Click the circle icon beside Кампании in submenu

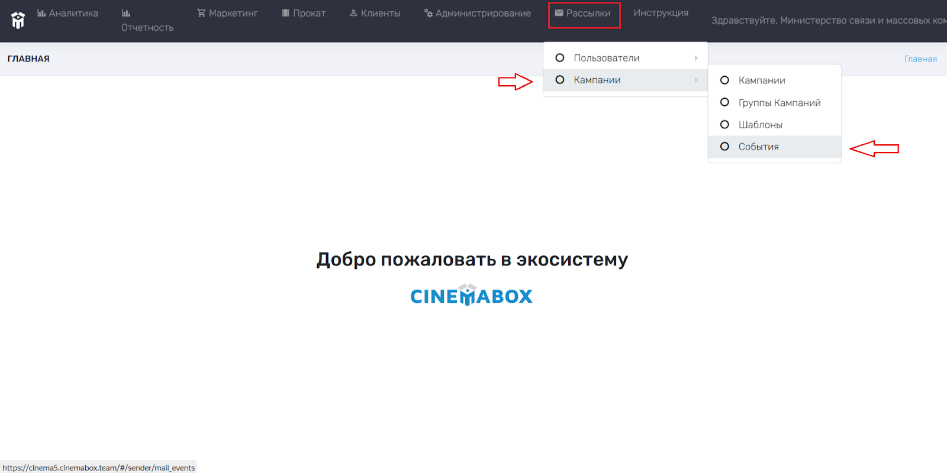(724, 80)
